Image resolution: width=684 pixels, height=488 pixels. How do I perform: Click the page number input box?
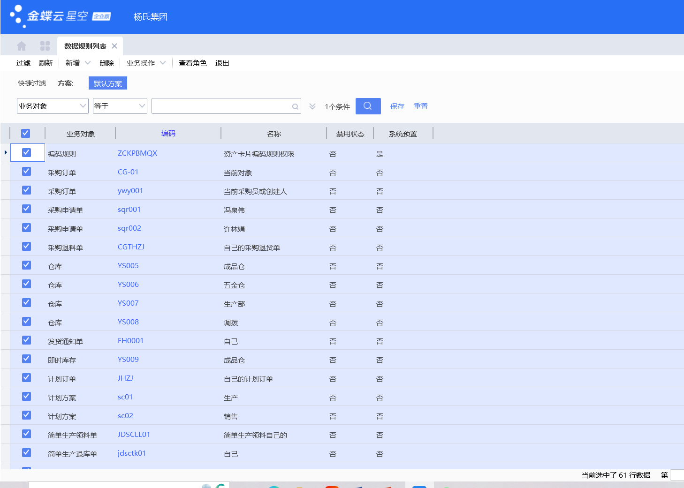[x=677, y=475]
